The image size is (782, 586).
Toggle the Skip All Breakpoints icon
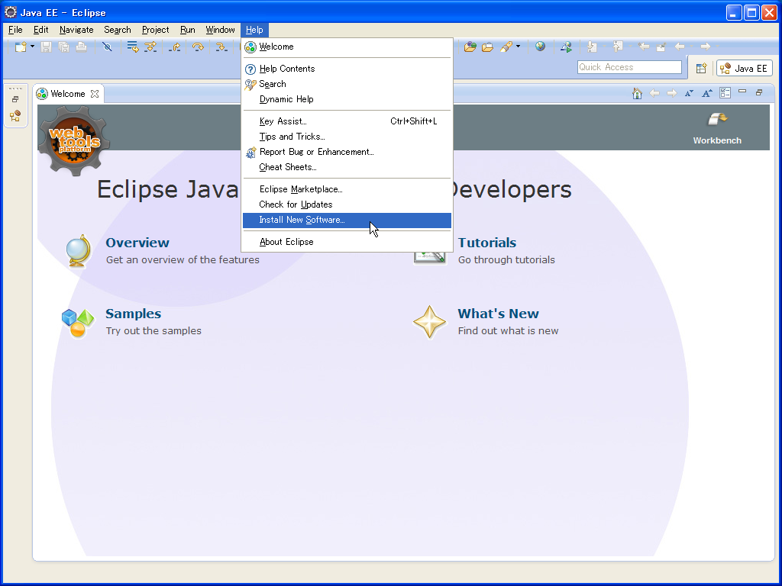(x=107, y=47)
